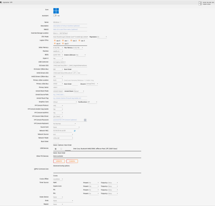Open the VirtIO Drivers CDRom Bus dropdown
Screen dimensions: 215x206
[58, 77]
